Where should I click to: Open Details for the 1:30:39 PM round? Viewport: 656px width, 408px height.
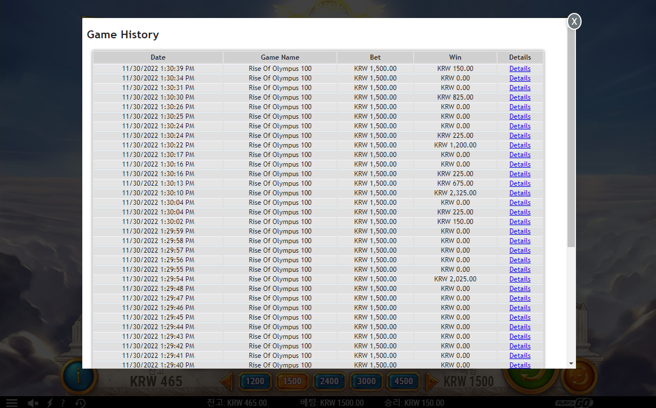pos(520,69)
